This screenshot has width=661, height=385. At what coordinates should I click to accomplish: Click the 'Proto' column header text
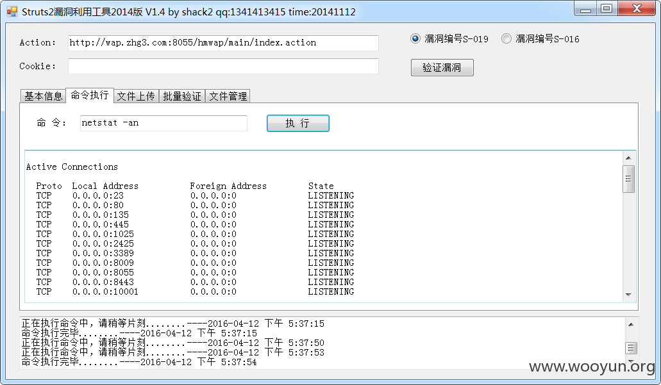pyautogui.click(x=49, y=186)
